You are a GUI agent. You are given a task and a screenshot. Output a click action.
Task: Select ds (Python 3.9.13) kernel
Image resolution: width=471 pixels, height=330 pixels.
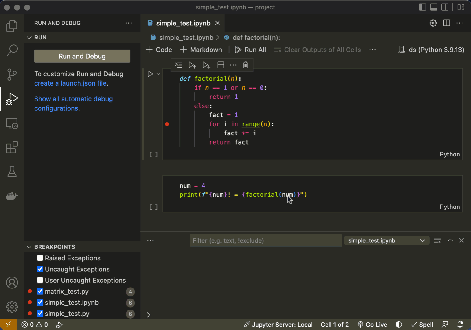click(x=431, y=50)
